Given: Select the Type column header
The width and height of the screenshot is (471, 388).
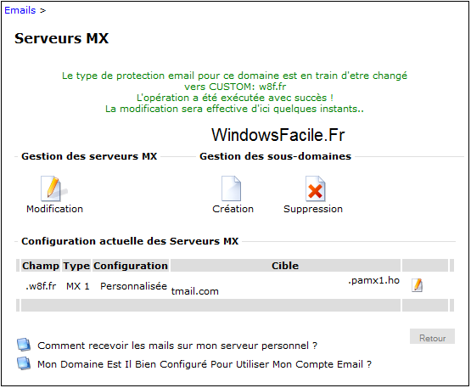Looking at the screenshot, I should [76, 266].
